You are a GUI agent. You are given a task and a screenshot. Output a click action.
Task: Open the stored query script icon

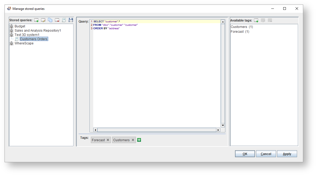click(64, 20)
